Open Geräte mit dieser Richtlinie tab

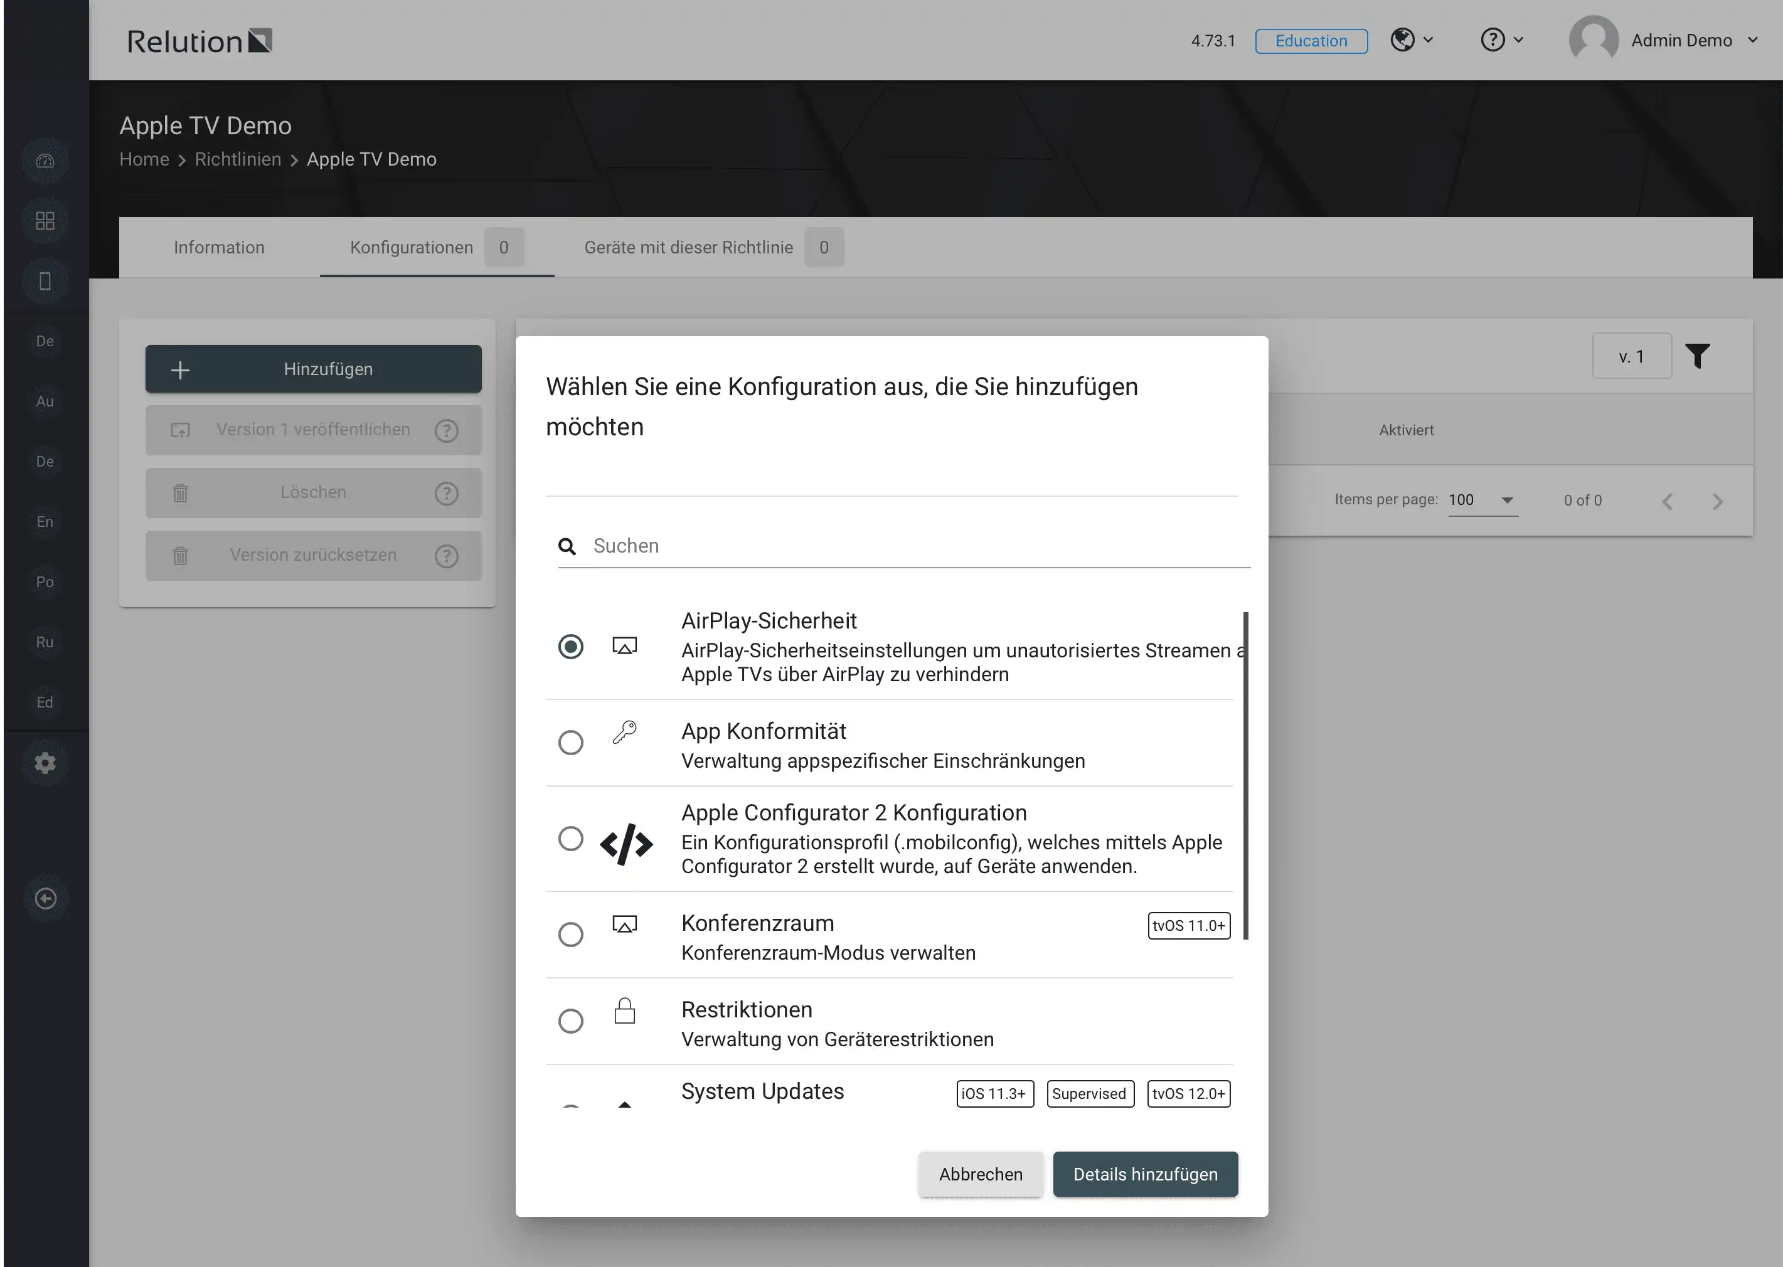(713, 247)
